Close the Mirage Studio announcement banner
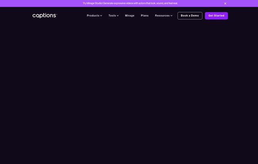Screen dimensions: 258x164 (225, 4)
